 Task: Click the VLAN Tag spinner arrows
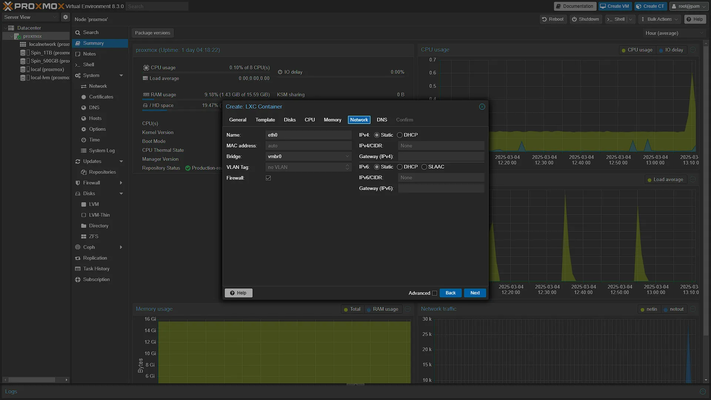click(x=347, y=167)
